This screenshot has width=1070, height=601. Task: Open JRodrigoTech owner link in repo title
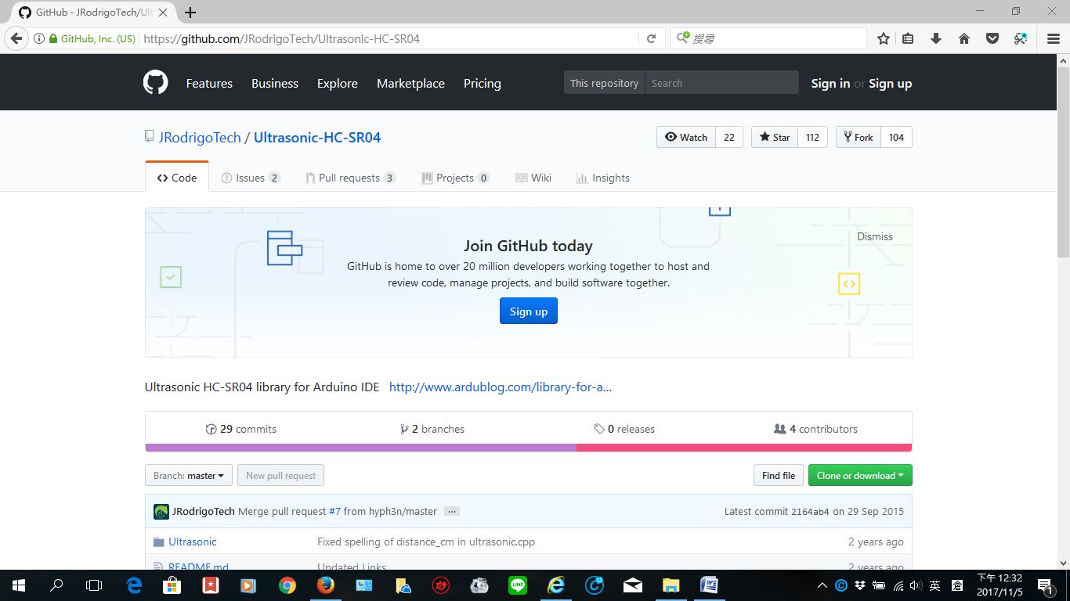[200, 137]
